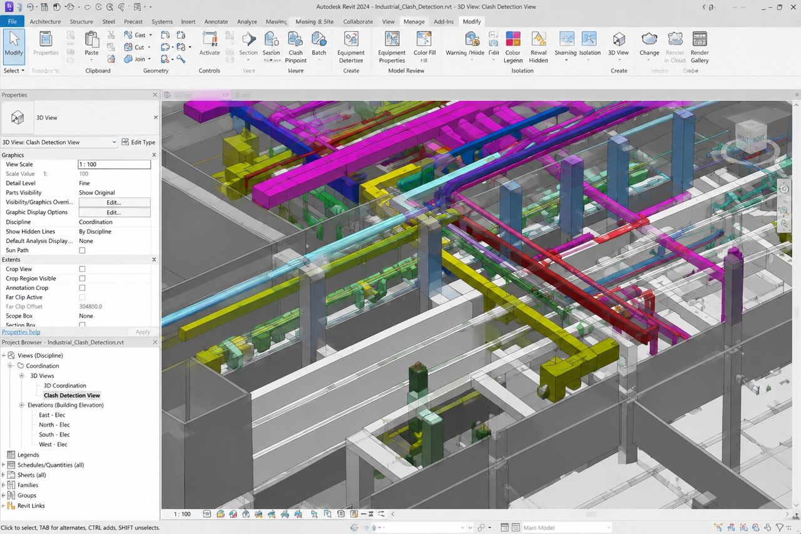This screenshot has width=801, height=534.
Task: Expand Schedules/Quantities (all) node
Action: (x=4, y=465)
